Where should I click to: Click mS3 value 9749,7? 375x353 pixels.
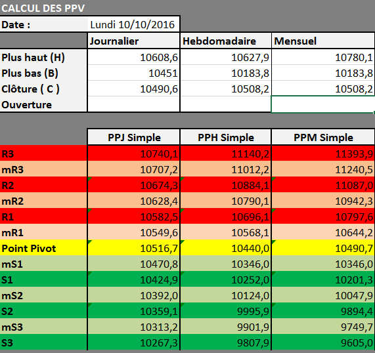(x=323, y=327)
